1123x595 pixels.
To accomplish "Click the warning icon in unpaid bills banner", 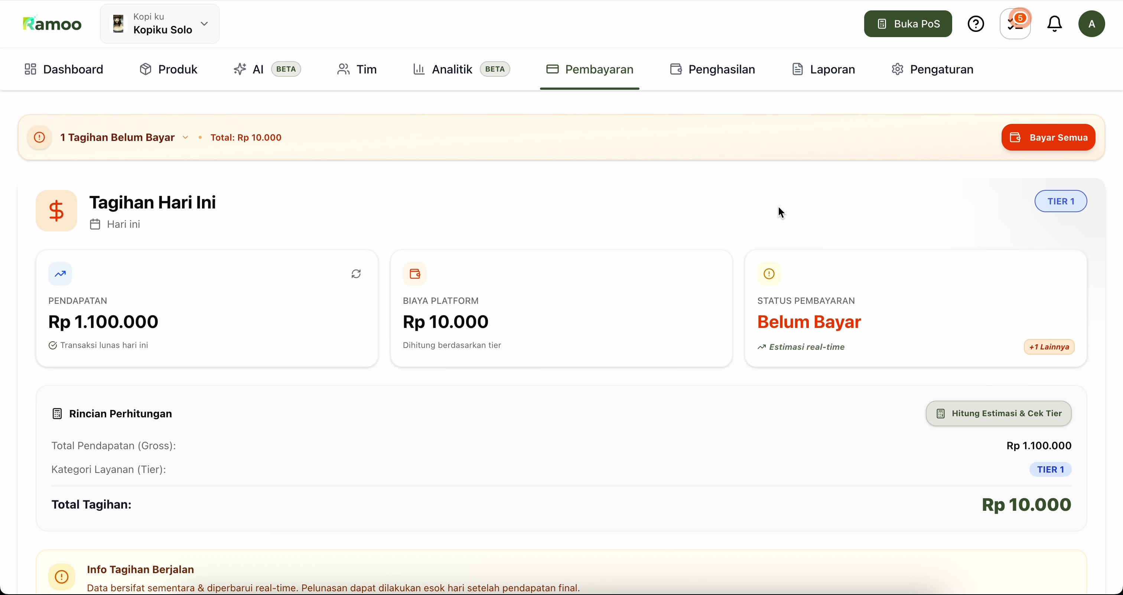I will tap(39, 138).
